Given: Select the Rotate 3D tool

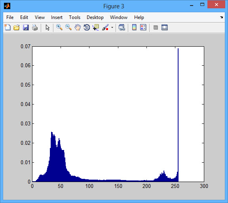Looking at the screenshot, I should 87,27.
